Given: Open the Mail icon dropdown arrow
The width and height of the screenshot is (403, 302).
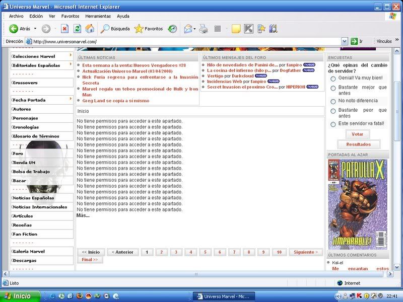Looking at the screenshot, I should 194,29.
